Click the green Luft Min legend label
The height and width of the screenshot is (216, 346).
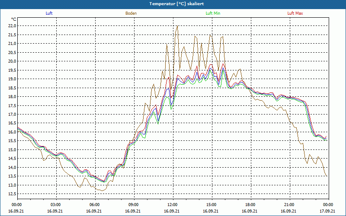(213, 13)
